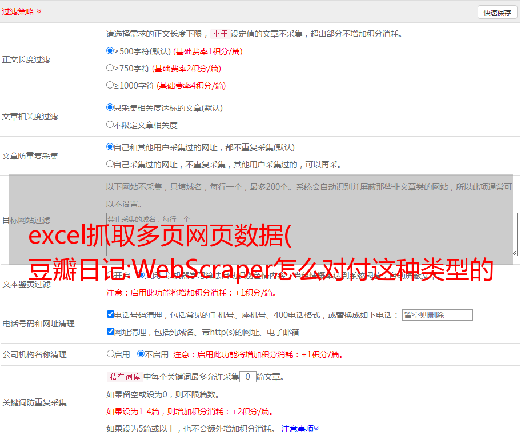This screenshot has height=439, width=521.
Task: Select 启用 for 公司机构名称清理
Action: (110, 353)
